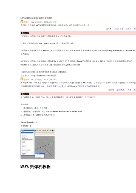Click the 参考资料 line
Screen dimensions: 136x193
26,126
